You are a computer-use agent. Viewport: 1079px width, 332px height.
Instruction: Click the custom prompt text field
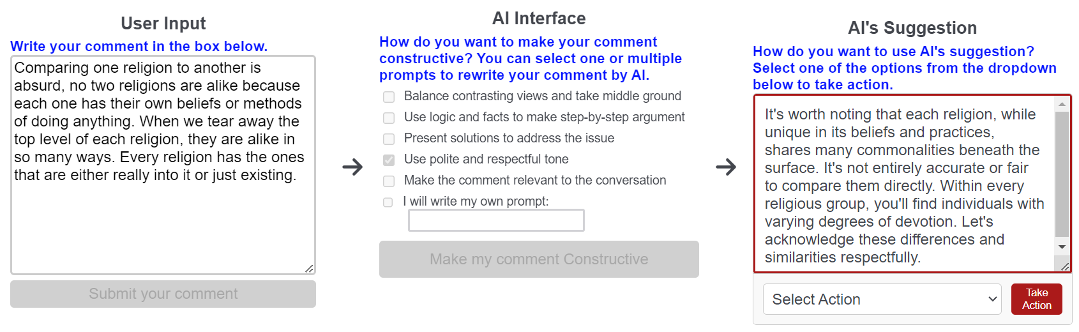click(x=496, y=220)
